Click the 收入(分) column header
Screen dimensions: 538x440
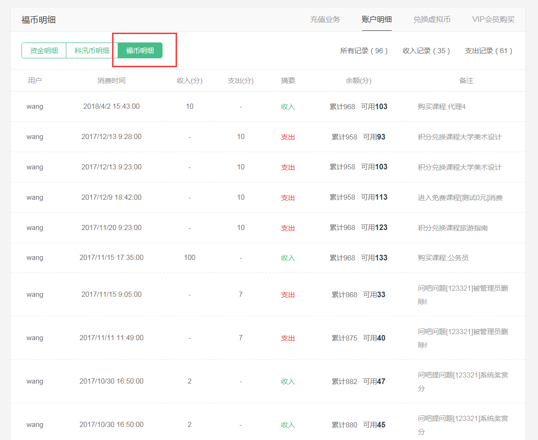click(189, 80)
